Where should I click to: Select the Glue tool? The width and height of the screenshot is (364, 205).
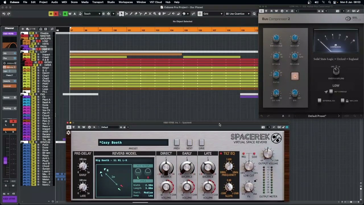point(145,14)
